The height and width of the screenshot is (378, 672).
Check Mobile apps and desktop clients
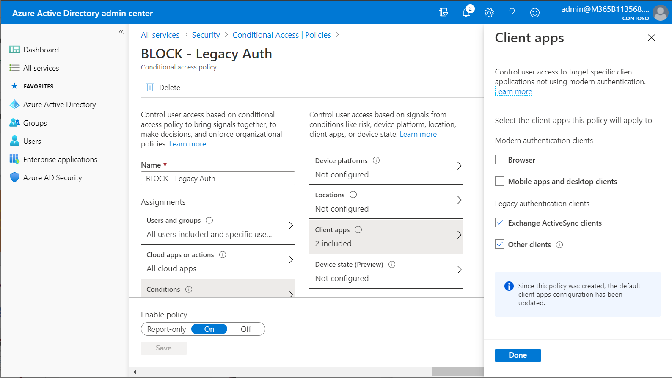click(500, 181)
